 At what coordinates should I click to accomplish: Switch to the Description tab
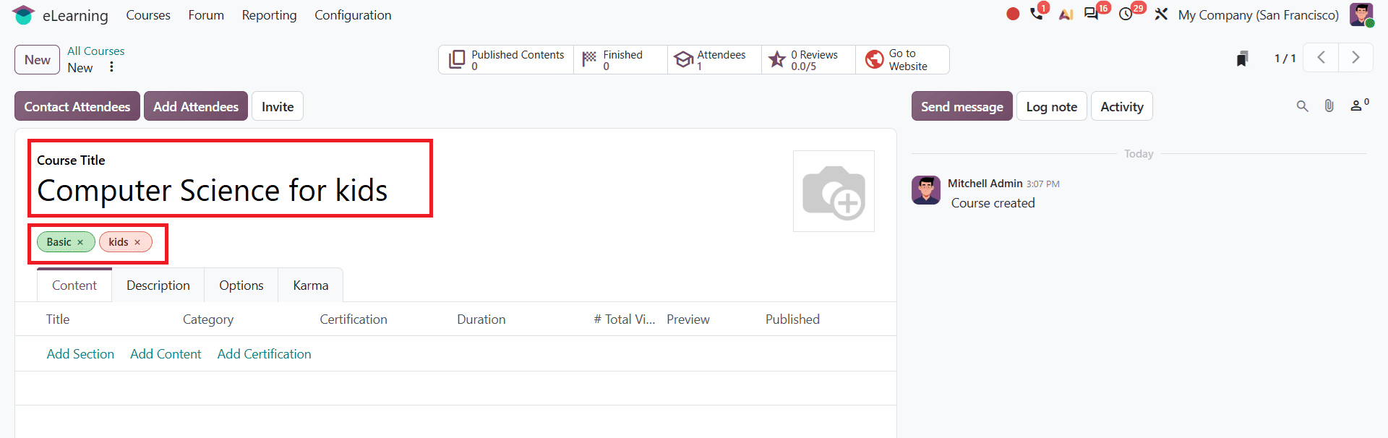coord(158,285)
